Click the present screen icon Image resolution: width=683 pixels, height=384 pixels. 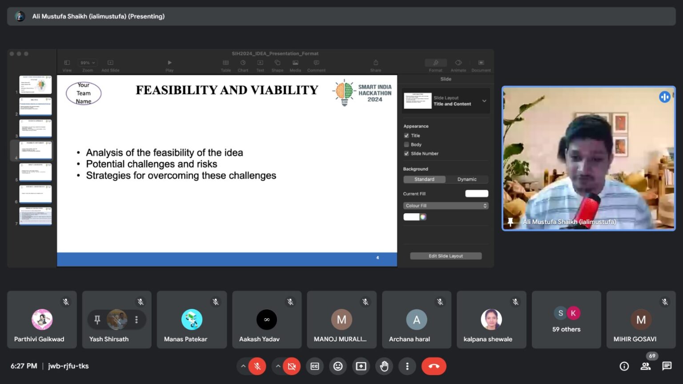point(361,366)
